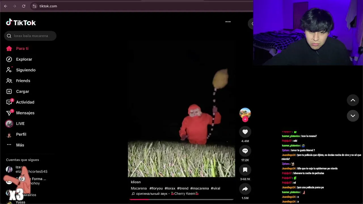The image size is (363, 204).
Task: Click the Actividad icon with badge 2
Action: (9, 102)
